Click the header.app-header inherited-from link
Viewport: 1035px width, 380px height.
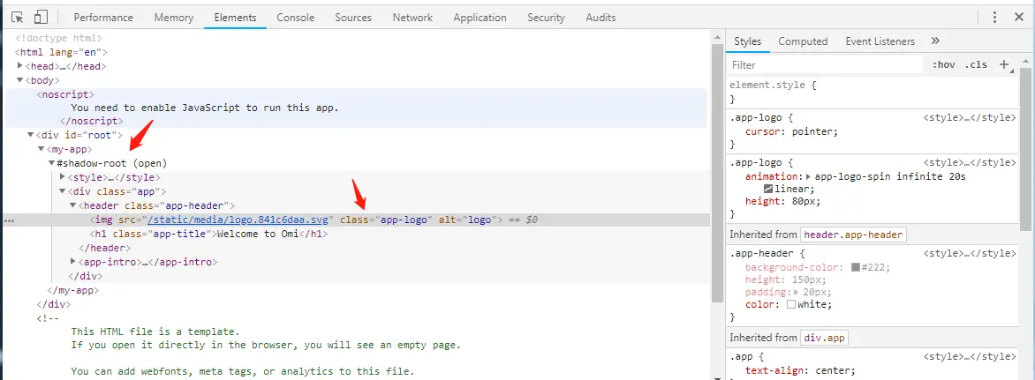tap(853, 235)
